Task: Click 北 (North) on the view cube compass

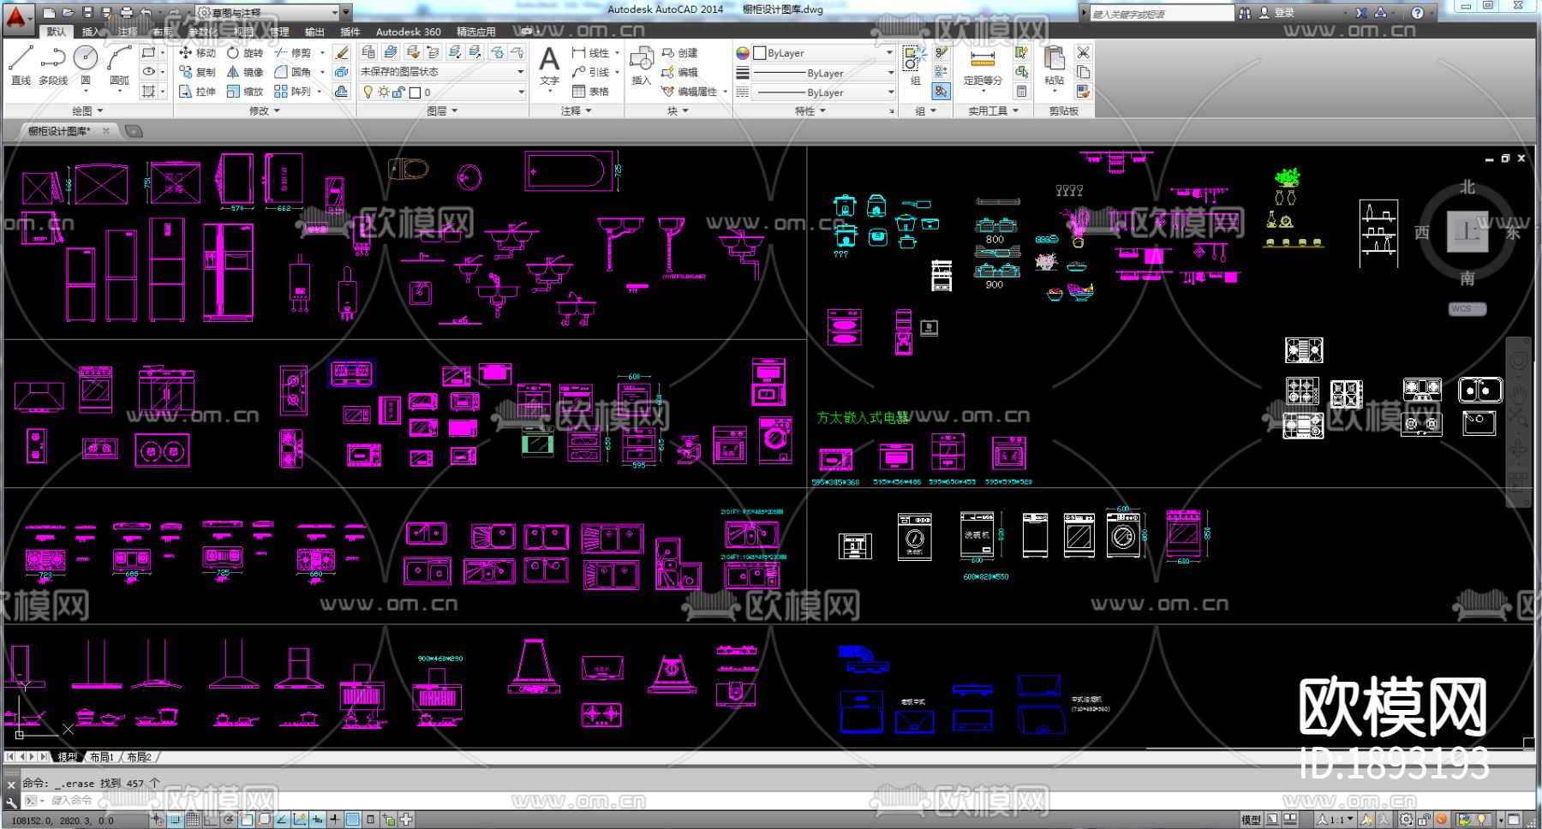Action: pos(1467,187)
